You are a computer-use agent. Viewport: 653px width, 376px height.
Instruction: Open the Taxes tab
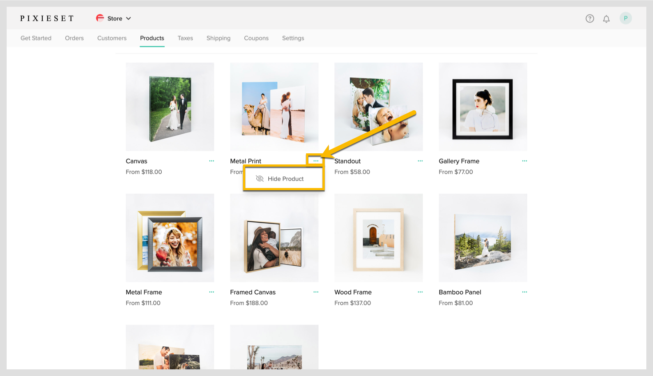185,38
